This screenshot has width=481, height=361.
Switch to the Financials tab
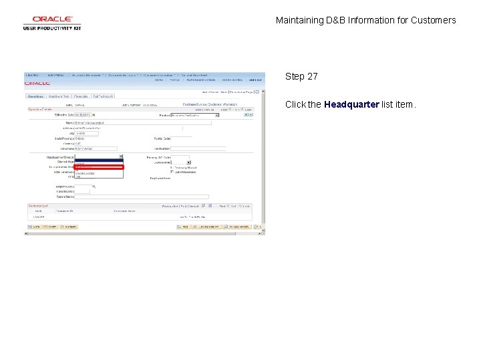click(81, 96)
